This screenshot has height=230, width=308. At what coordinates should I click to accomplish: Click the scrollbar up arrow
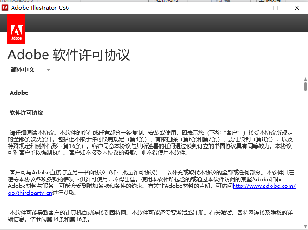305,80
